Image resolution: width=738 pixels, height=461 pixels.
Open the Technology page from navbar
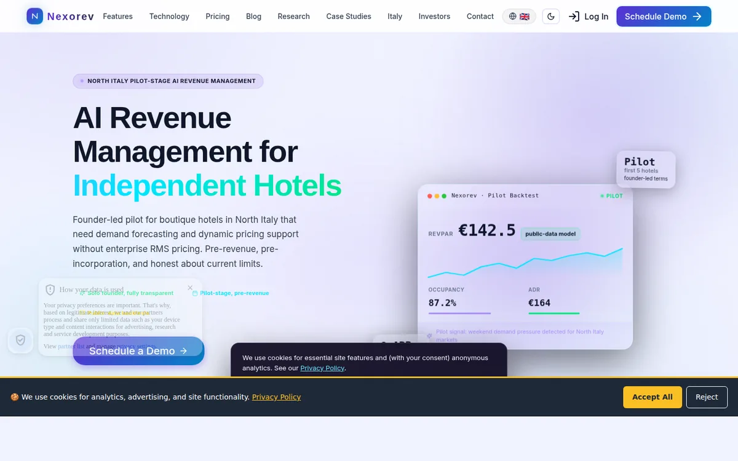point(169,17)
